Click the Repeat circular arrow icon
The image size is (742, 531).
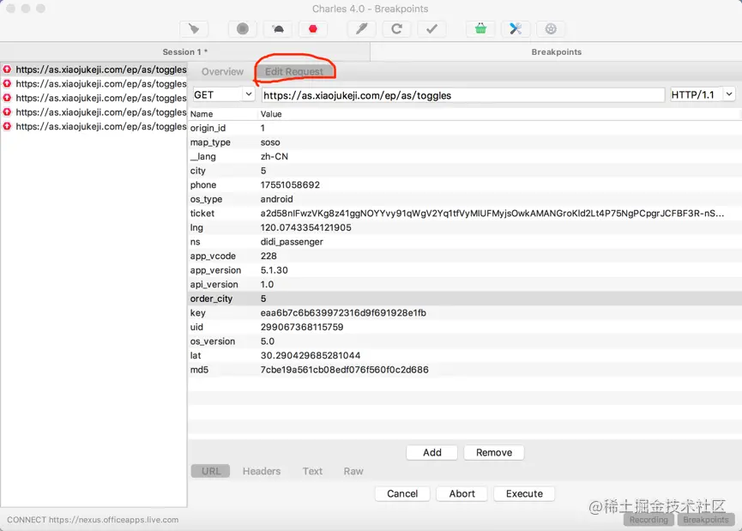(x=396, y=29)
